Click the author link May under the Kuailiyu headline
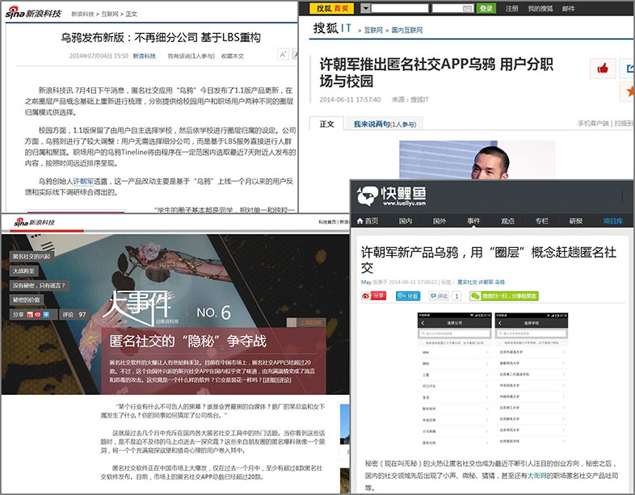Screen dimensions: 635x495 click(x=366, y=282)
